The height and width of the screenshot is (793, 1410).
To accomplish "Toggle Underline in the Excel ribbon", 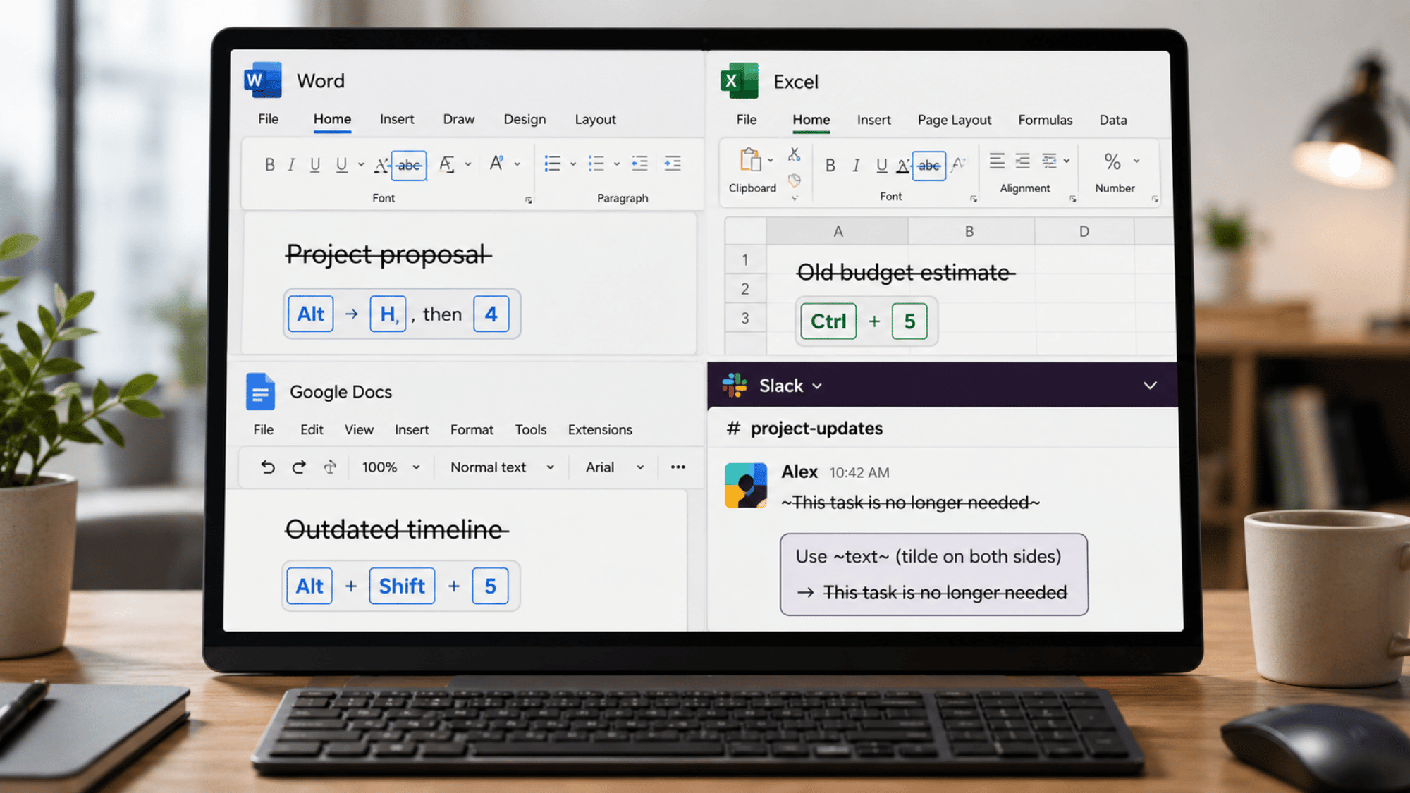I will 881,166.
